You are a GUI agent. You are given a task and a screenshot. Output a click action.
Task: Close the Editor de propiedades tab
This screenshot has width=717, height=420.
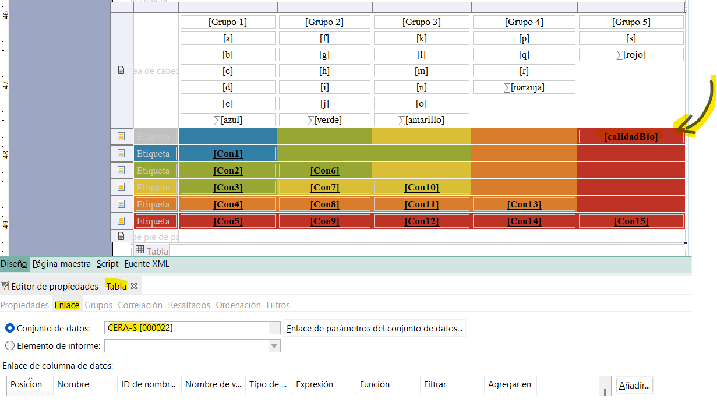(133, 286)
